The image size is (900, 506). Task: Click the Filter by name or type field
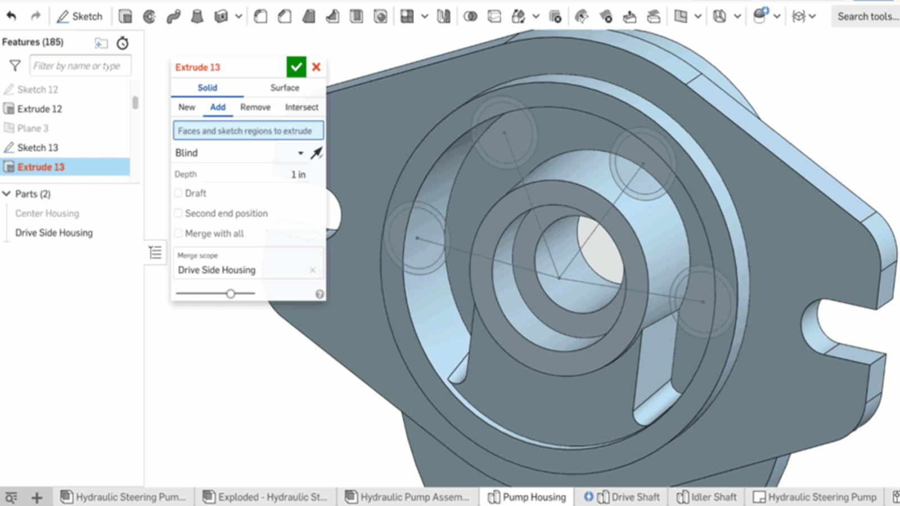(80, 66)
